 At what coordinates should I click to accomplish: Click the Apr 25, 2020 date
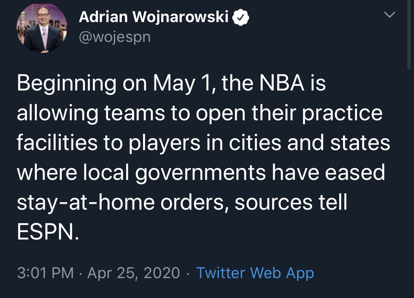(134, 273)
